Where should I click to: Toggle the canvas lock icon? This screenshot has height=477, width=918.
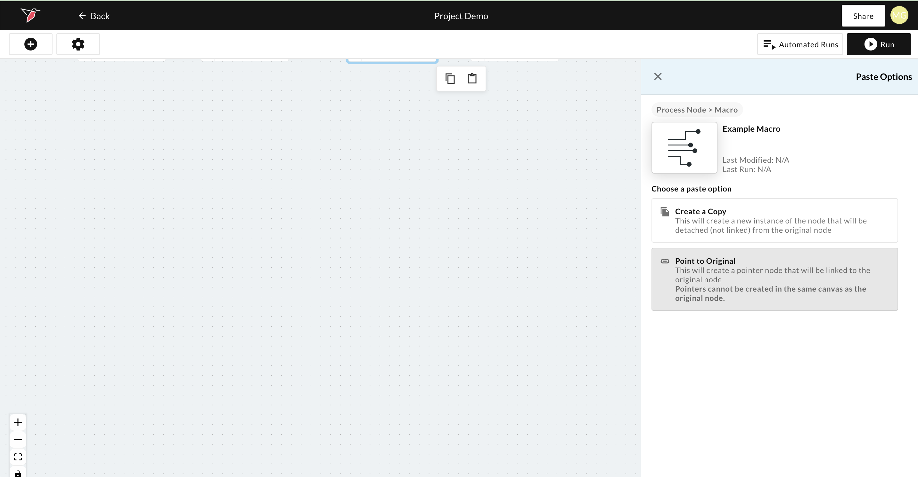[x=18, y=473]
